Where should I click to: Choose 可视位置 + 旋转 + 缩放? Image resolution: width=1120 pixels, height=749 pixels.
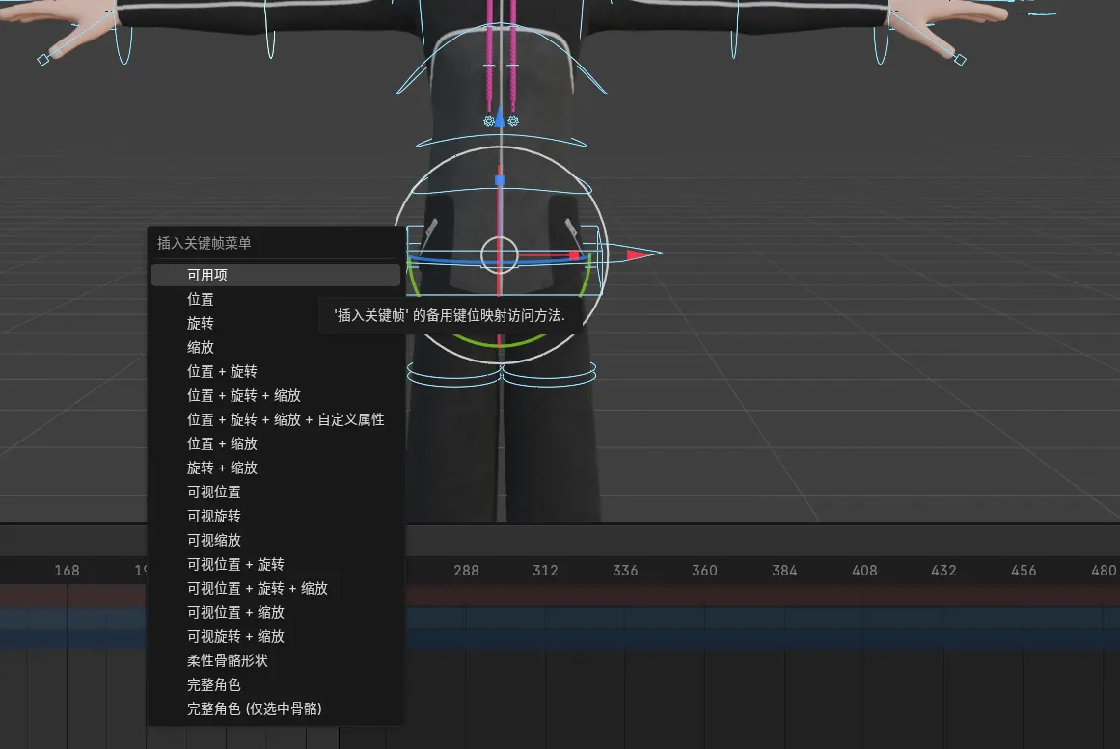coord(276,589)
